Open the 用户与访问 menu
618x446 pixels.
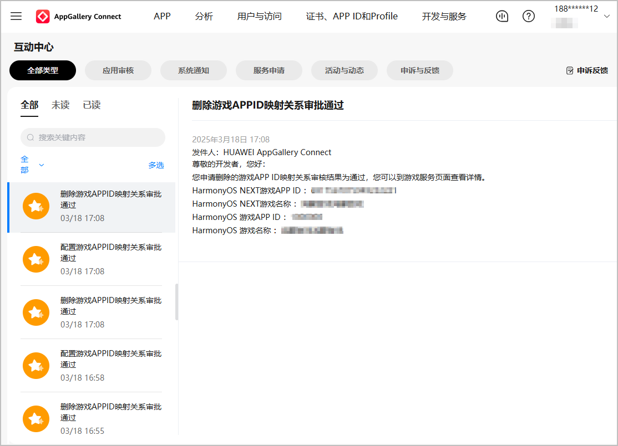point(259,16)
